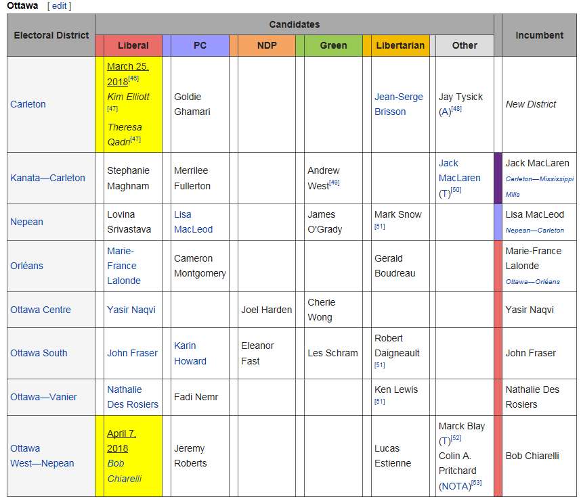Open the Orléans district page
The image size is (581, 501).
pyautogui.click(x=26, y=266)
